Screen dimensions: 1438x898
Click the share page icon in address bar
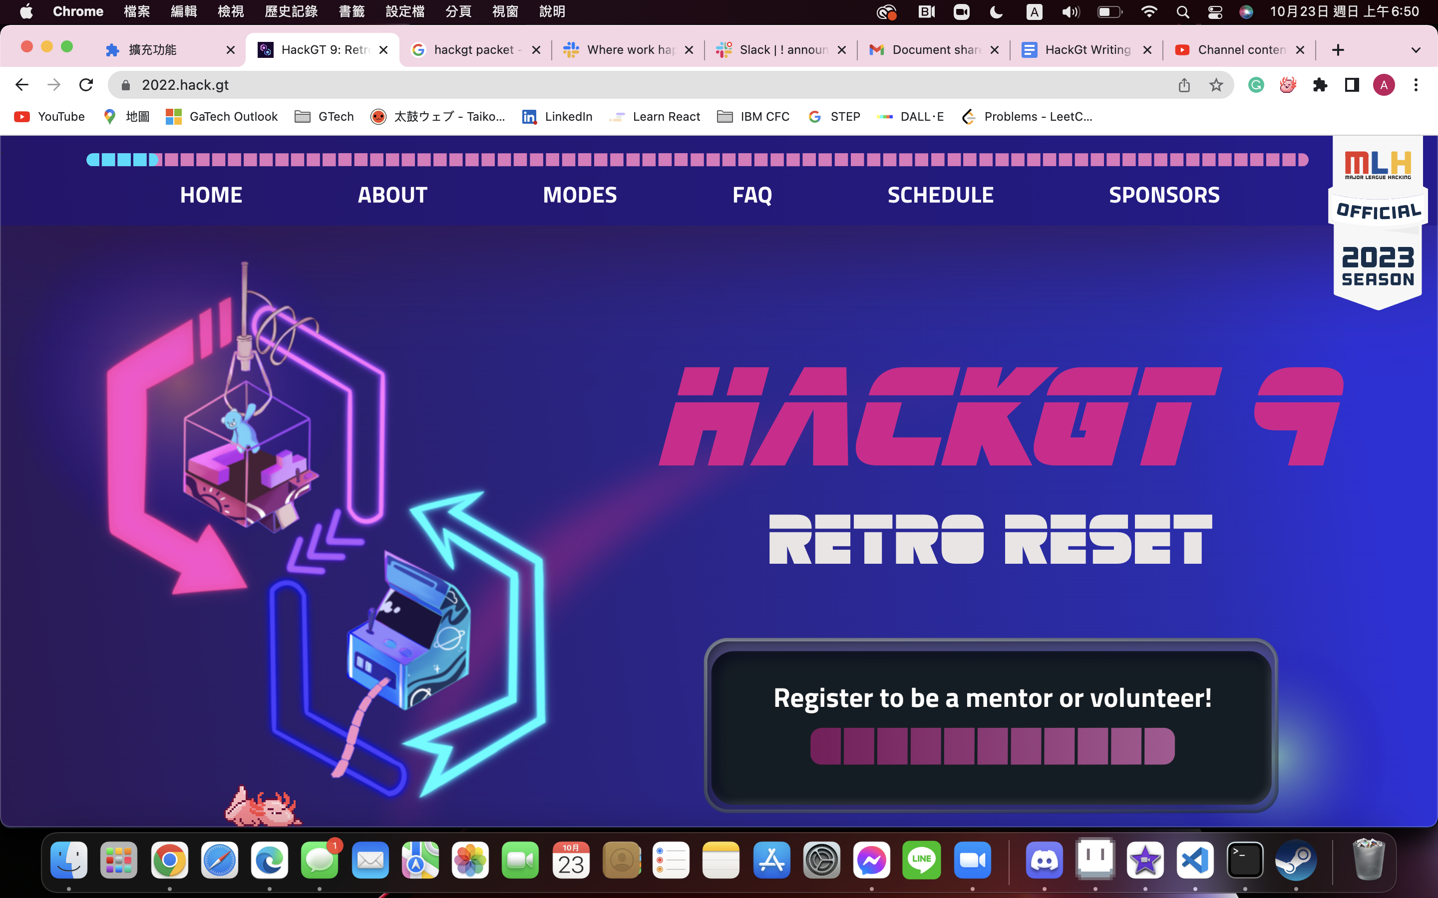tap(1184, 85)
